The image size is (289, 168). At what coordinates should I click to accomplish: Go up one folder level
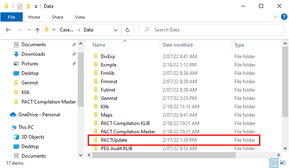click(x=37, y=30)
